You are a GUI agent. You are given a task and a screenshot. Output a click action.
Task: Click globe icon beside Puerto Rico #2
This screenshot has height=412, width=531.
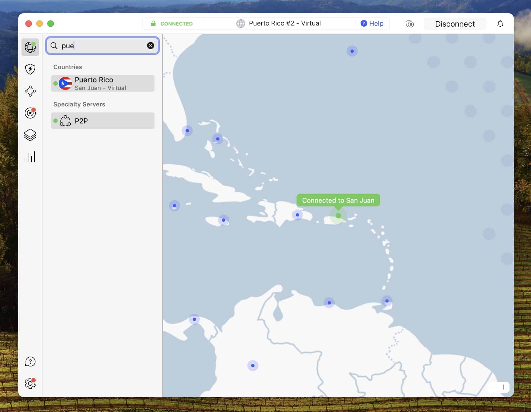click(240, 24)
